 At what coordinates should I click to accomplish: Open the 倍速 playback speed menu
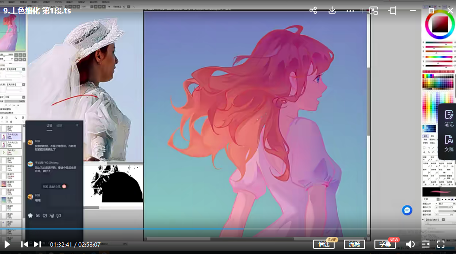pyautogui.click(x=324, y=244)
